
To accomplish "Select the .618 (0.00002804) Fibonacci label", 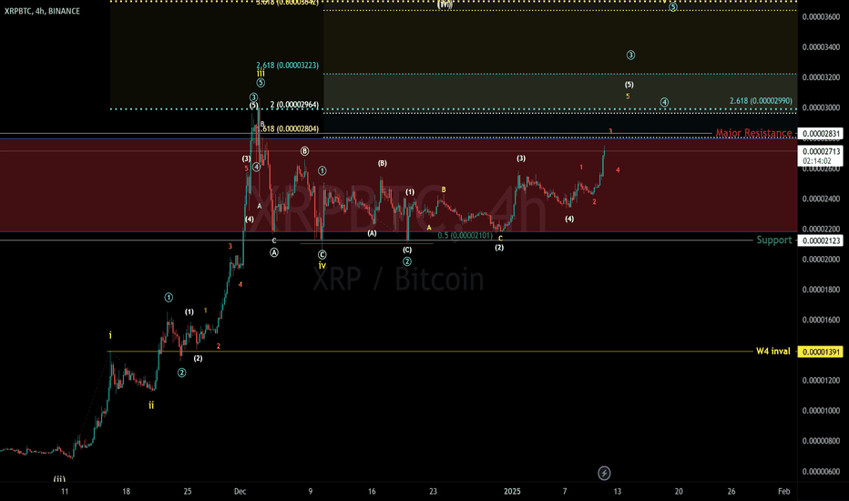I will (291, 129).
